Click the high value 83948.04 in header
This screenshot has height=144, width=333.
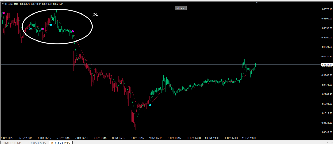click(36, 4)
